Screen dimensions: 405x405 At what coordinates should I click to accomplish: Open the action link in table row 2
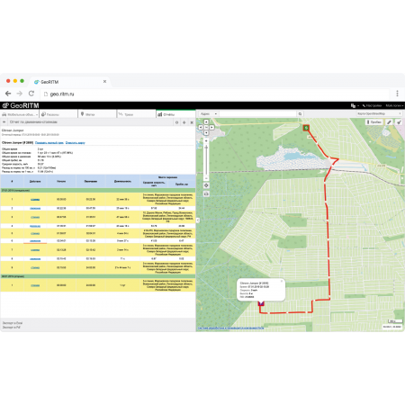point(35,208)
